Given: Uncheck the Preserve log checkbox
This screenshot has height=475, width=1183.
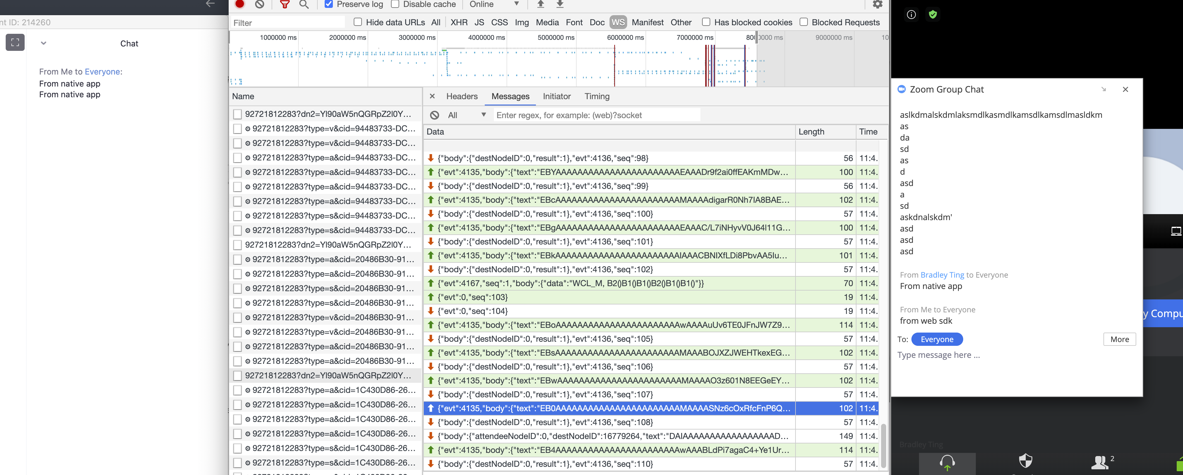Looking at the screenshot, I should [x=329, y=4].
